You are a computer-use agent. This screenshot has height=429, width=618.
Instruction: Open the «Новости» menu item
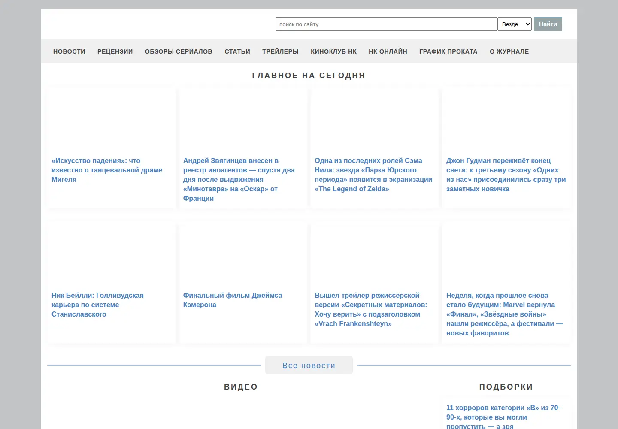click(x=69, y=51)
